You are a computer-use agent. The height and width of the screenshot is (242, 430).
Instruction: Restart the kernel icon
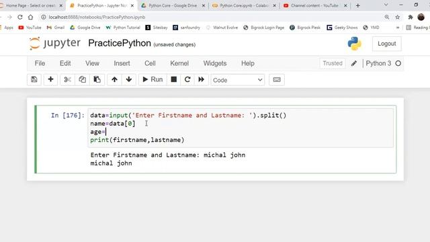[x=187, y=79]
